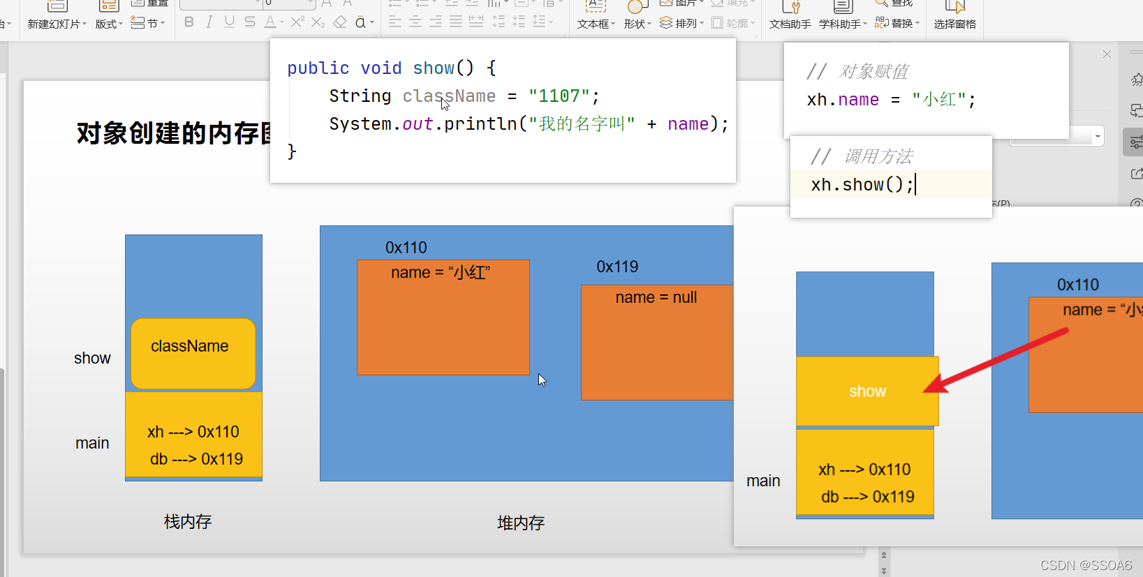
Task: Open font color dropdown arrow
Action: click(x=282, y=23)
